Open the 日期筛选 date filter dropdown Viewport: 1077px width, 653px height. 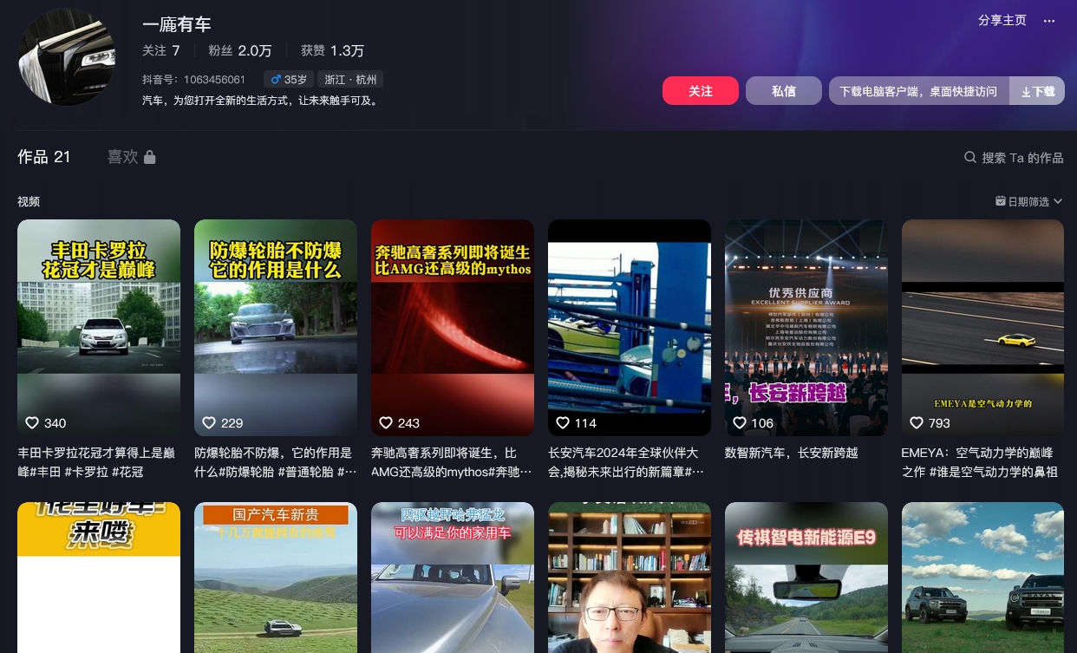click(x=1028, y=201)
